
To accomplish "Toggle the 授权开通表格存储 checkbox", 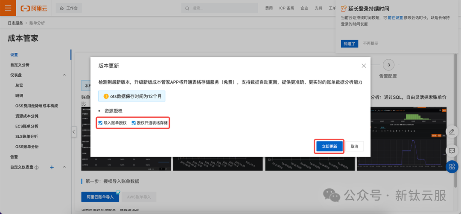I will pos(134,123).
